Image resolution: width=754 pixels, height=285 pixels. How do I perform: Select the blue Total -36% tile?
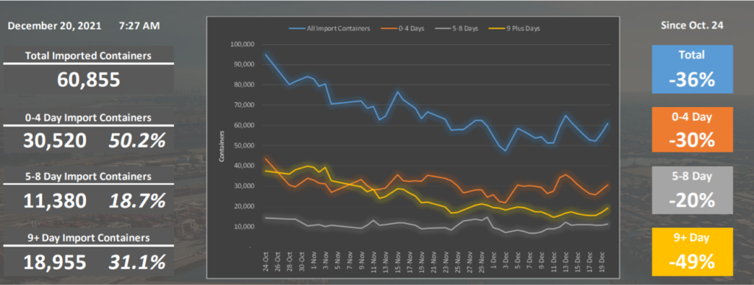tap(692, 69)
